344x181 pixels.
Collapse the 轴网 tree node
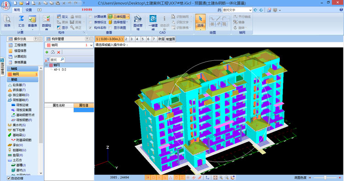coord(46,65)
